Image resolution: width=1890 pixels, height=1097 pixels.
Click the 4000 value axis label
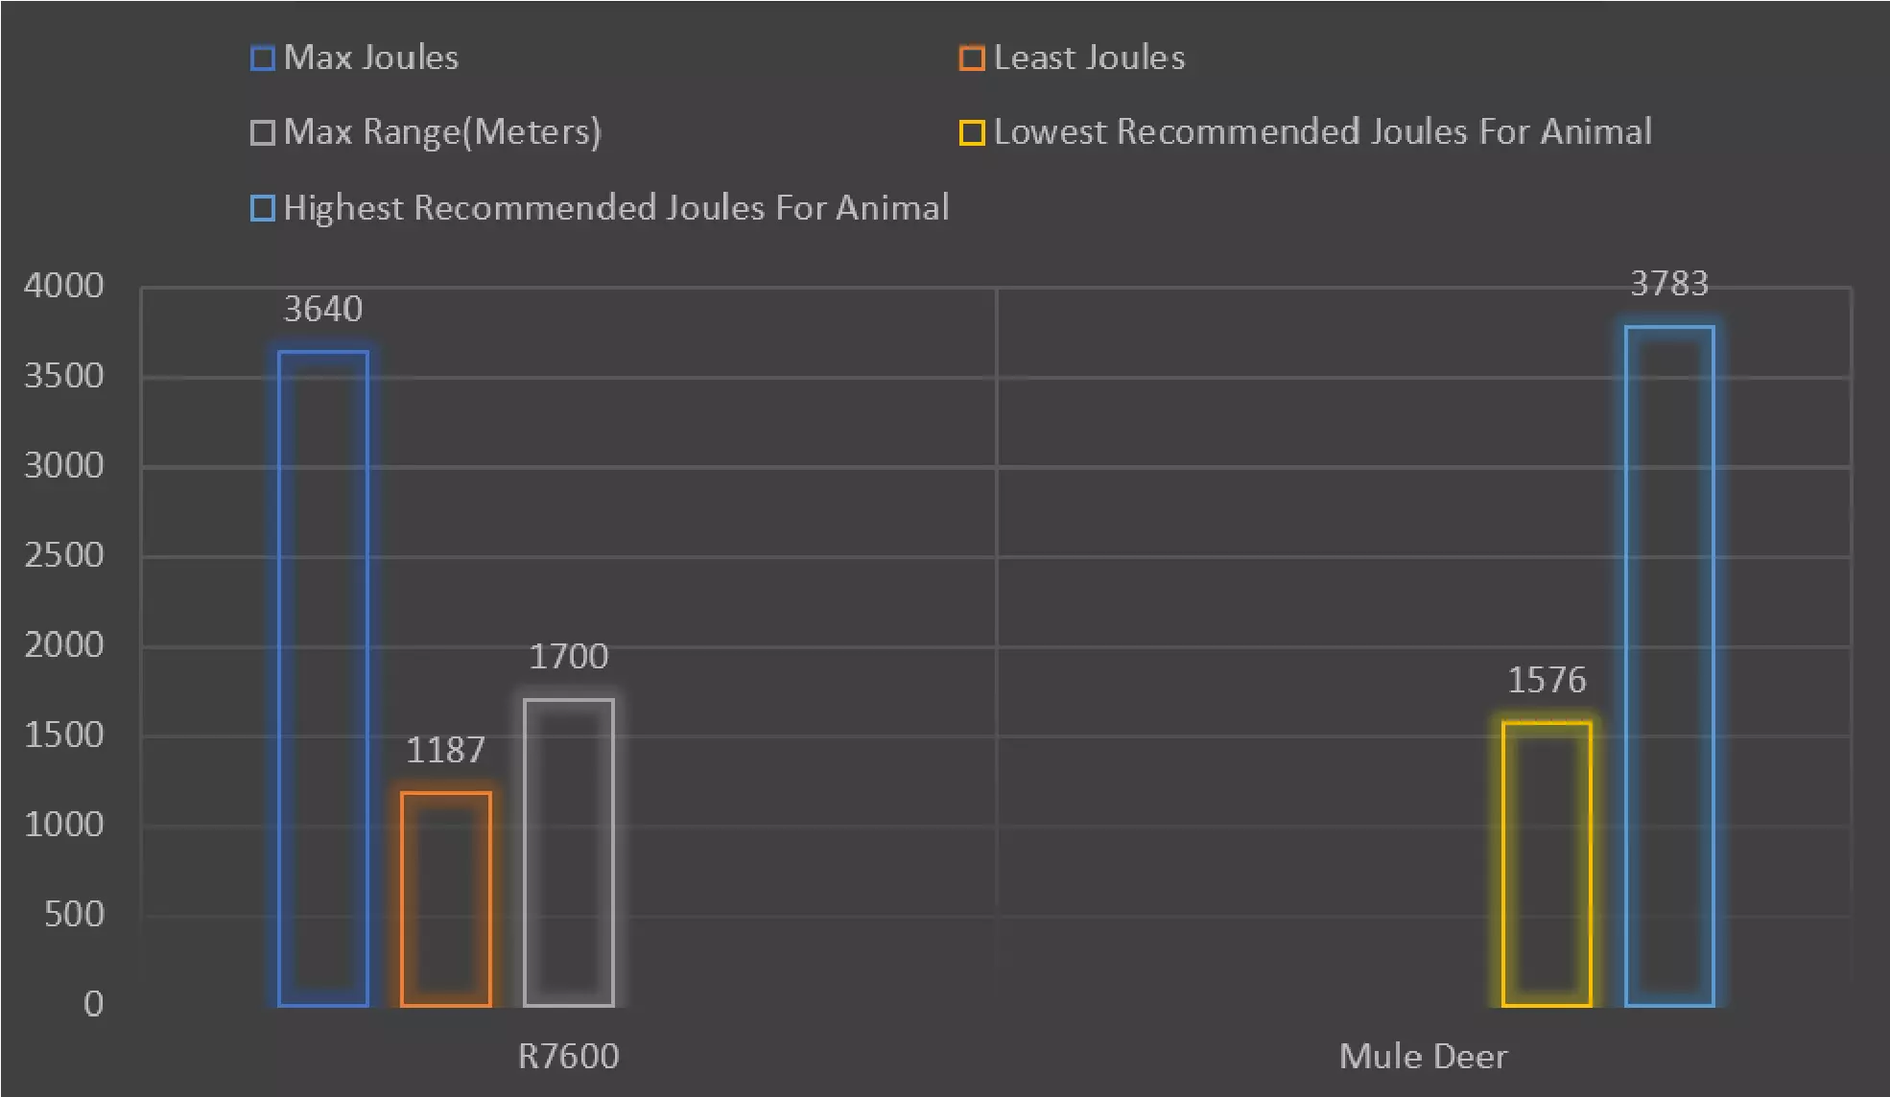pos(64,286)
